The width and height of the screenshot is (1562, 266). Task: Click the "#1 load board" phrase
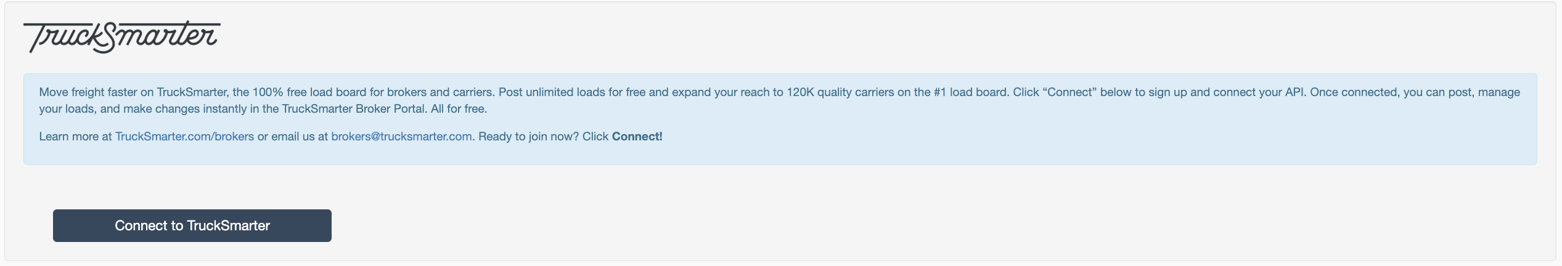coord(971,92)
